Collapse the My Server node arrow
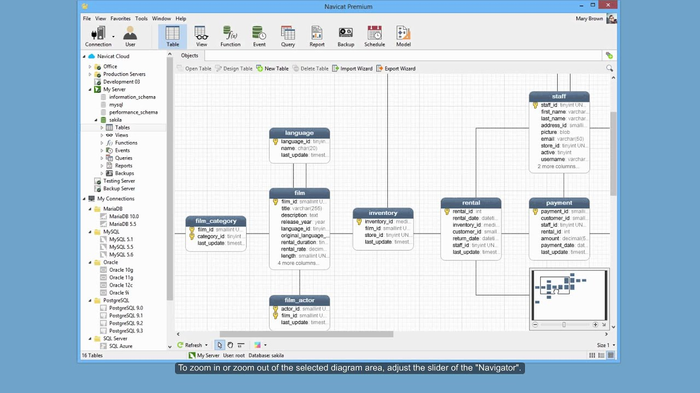The width and height of the screenshot is (700, 393). tap(90, 90)
